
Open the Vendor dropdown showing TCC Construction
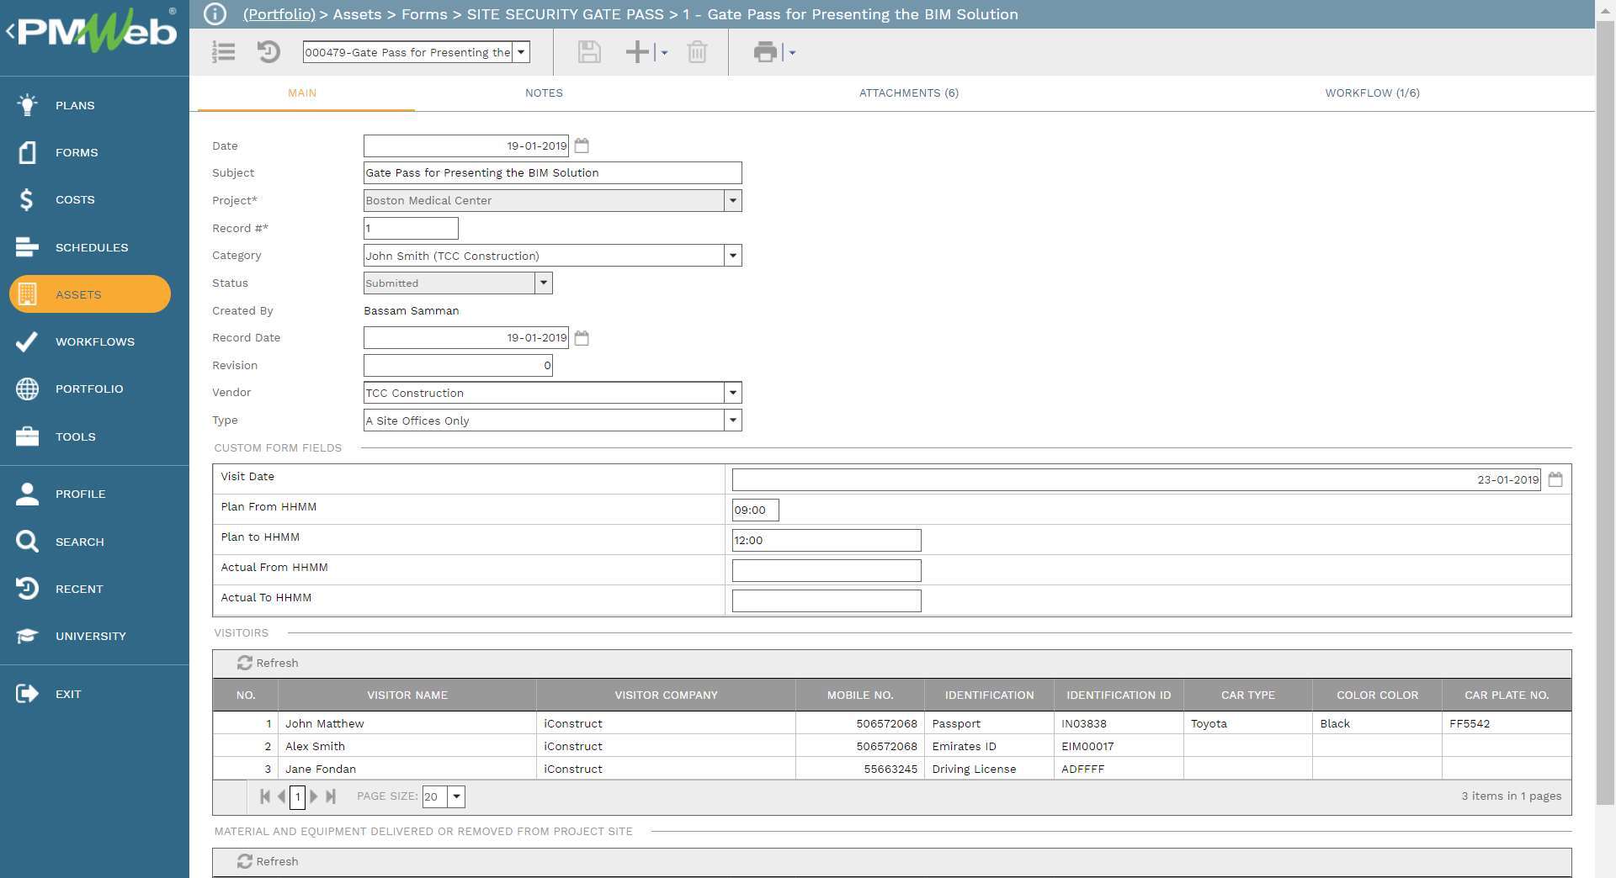pyautogui.click(x=732, y=393)
